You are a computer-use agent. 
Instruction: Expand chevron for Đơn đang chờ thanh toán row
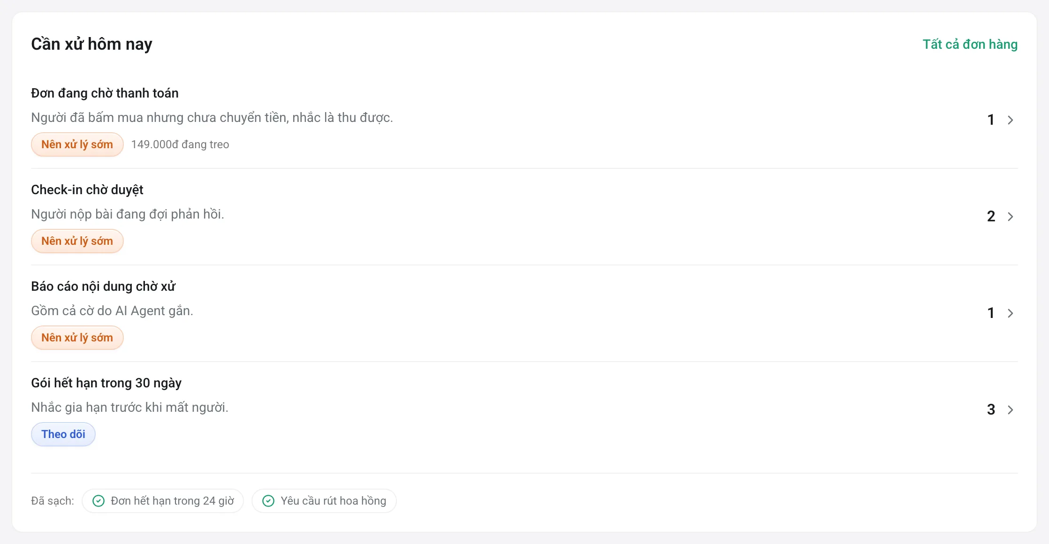click(1011, 120)
